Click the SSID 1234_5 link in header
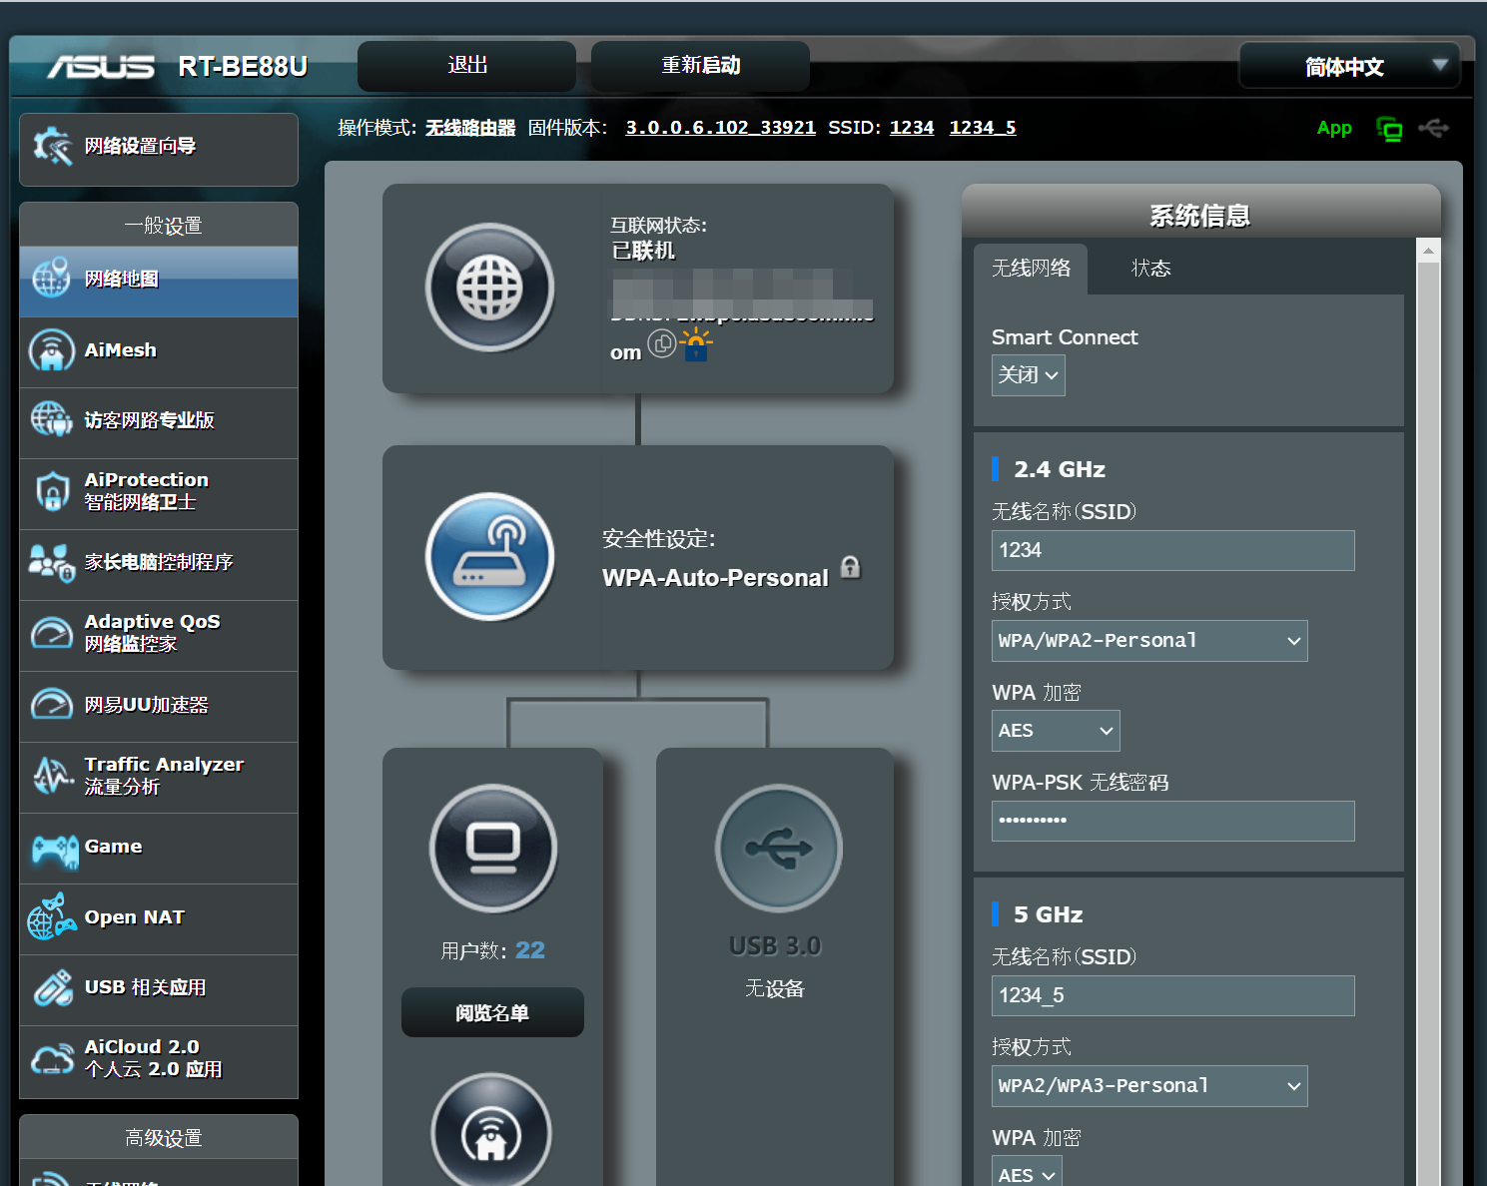 point(983,128)
